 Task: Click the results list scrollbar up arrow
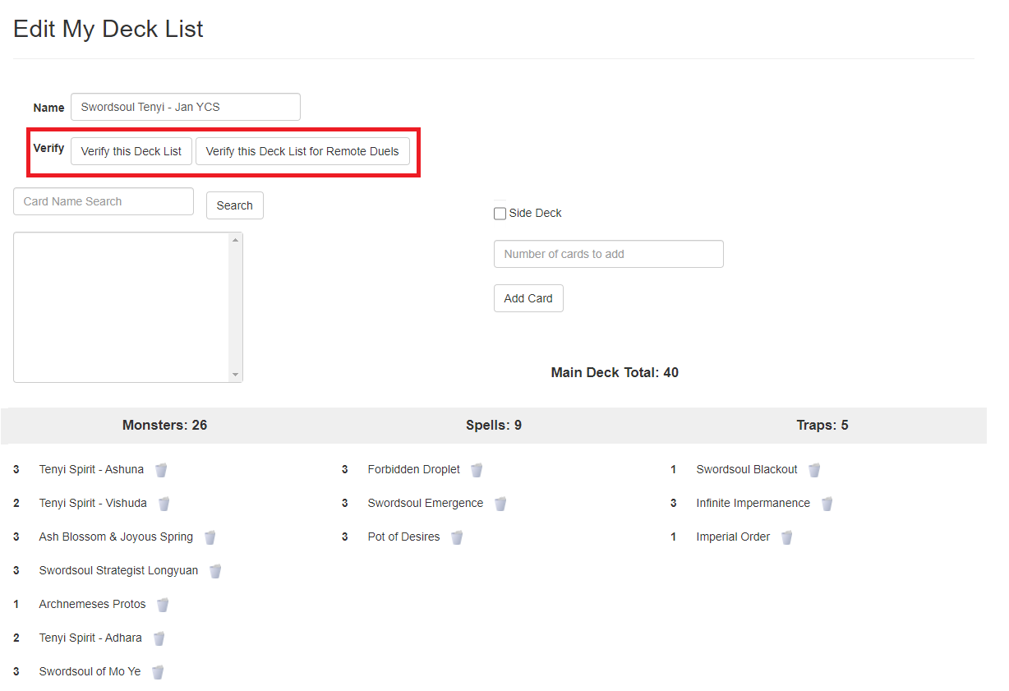(x=236, y=240)
